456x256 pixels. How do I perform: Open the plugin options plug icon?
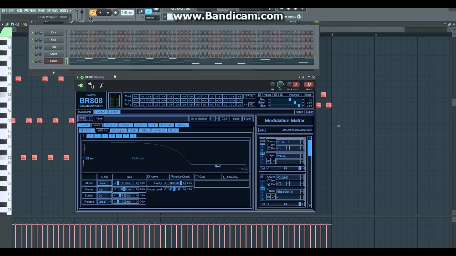tap(81, 85)
